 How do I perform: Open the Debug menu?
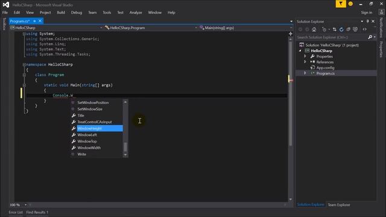[77, 12]
